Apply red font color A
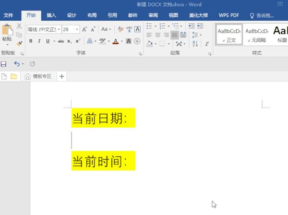The width and height of the screenshot is (288, 215). (x=116, y=41)
